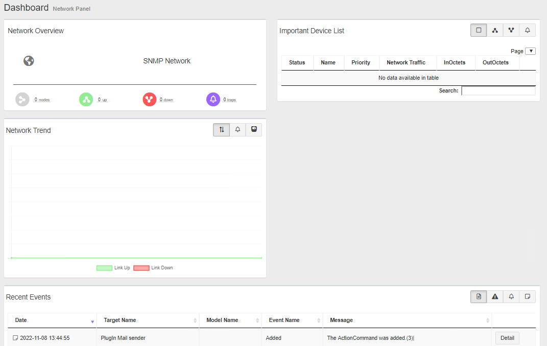Select bell filter in Important Device List

pyautogui.click(x=528, y=30)
